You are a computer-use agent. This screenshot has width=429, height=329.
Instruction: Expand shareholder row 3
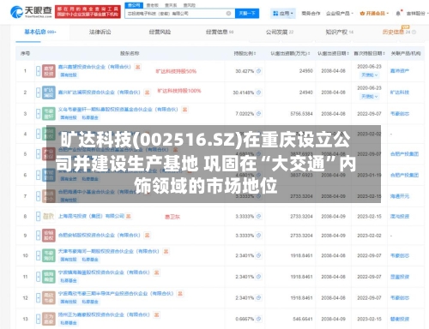click(x=38, y=114)
